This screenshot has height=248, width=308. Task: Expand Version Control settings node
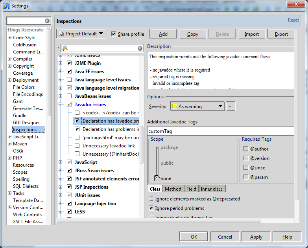tap(9, 207)
